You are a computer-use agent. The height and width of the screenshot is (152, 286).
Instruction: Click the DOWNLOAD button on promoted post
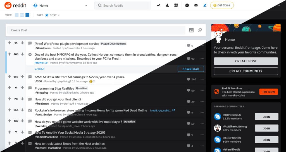191,69
